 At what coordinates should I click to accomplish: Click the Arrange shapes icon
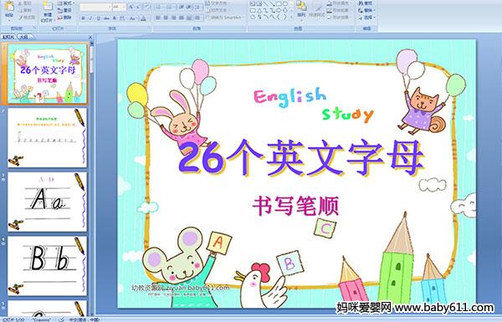click(x=301, y=8)
